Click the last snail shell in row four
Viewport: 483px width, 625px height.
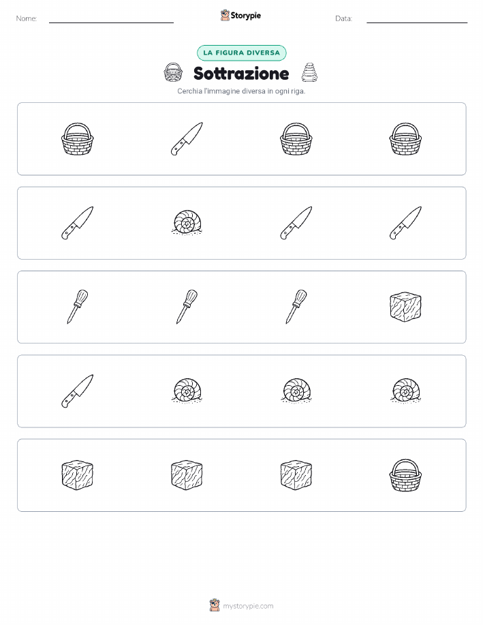click(x=406, y=391)
